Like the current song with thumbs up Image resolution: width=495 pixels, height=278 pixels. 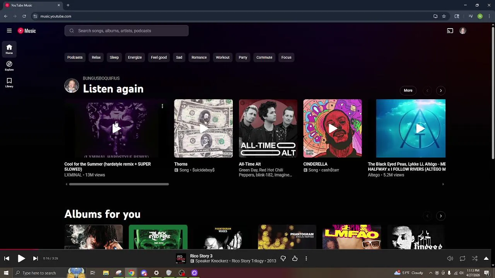pos(295,258)
